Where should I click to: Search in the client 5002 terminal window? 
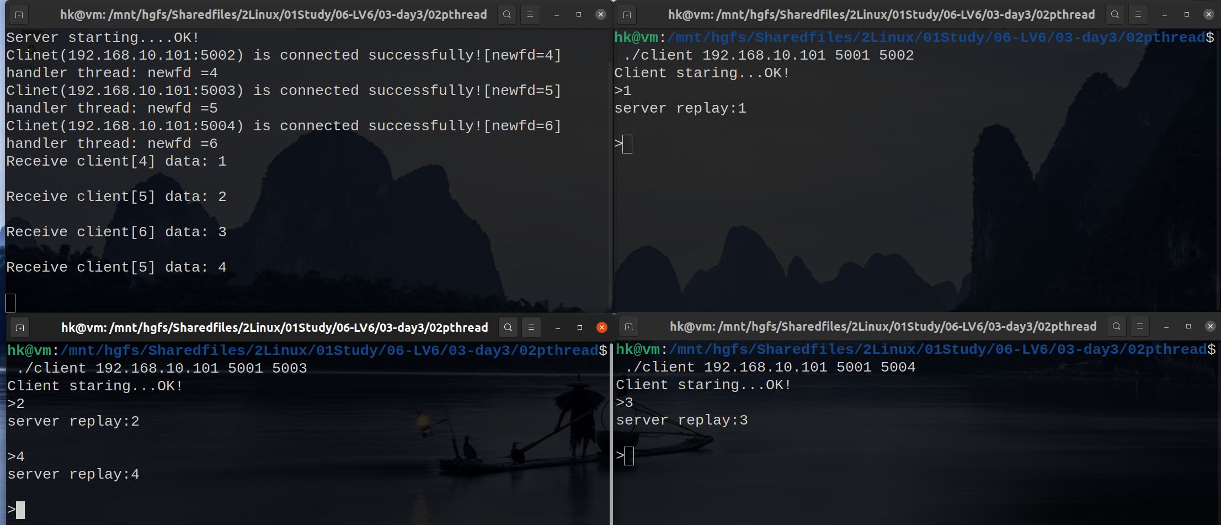[1115, 14]
